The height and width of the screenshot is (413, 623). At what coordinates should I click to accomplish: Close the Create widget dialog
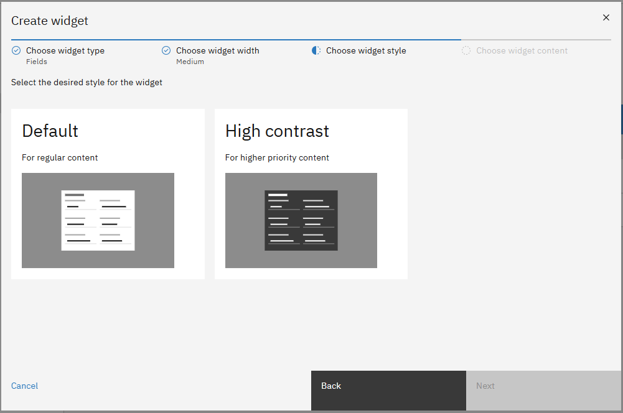coord(606,17)
